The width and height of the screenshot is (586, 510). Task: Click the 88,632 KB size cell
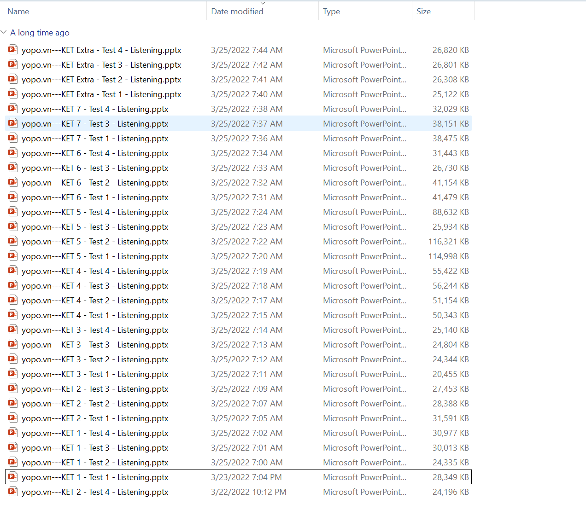click(x=450, y=212)
